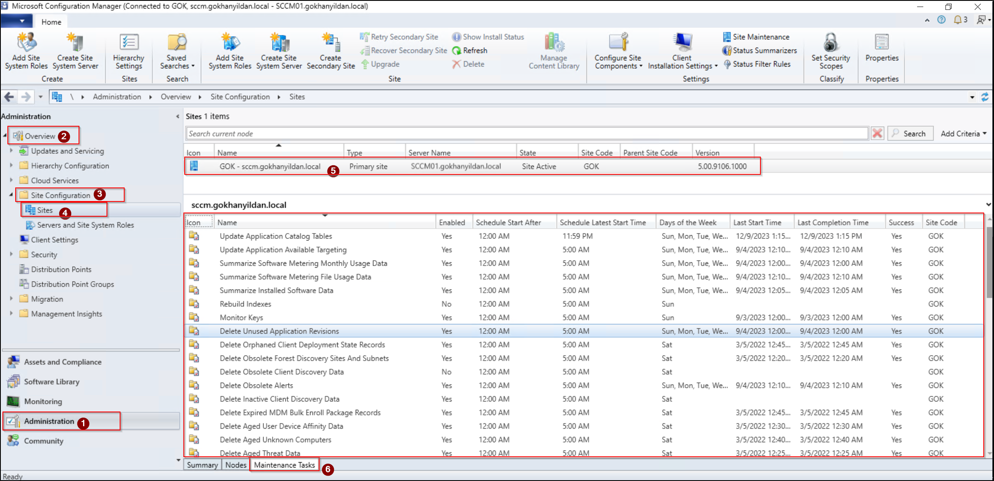Clear the search with the red X
This screenshot has width=994, height=481.
(877, 134)
